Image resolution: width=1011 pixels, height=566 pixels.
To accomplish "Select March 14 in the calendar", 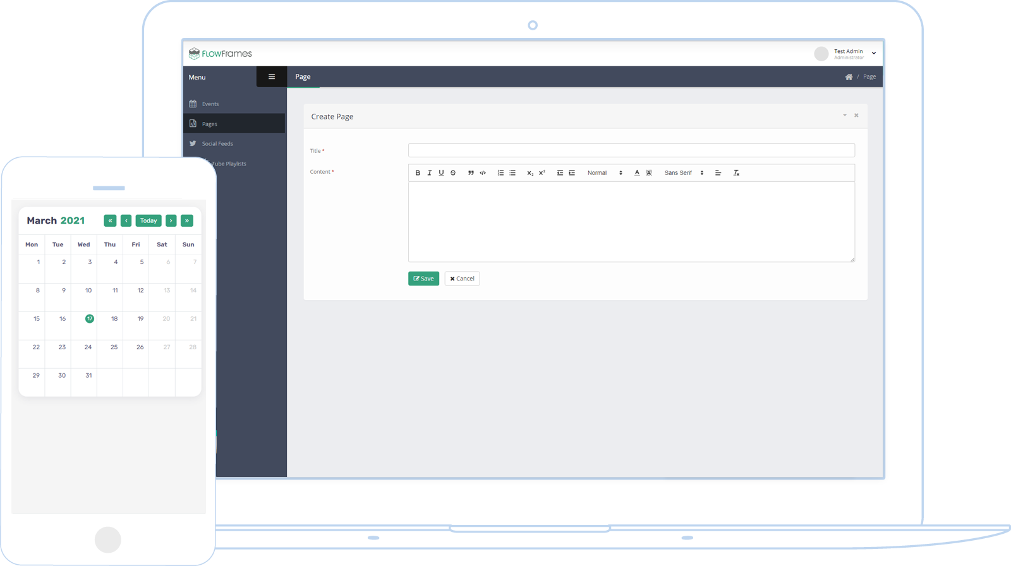I will tap(193, 291).
